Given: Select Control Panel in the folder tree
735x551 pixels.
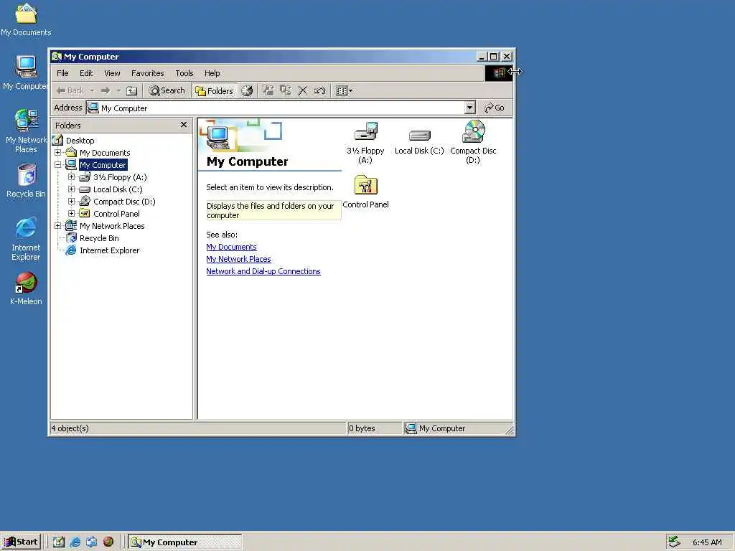Looking at the screenshot, I should point(116,214).
